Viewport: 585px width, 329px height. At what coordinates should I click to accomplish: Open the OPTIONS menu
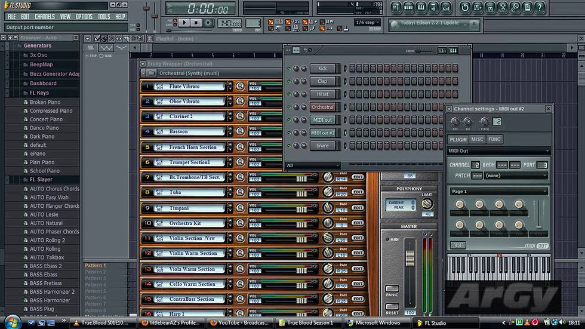click(x=84, y=16)
